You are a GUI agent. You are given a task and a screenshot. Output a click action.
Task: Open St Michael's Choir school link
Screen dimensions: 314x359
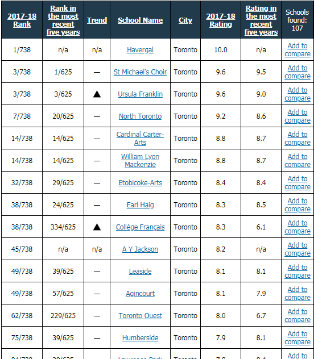(x=141, y=72)
